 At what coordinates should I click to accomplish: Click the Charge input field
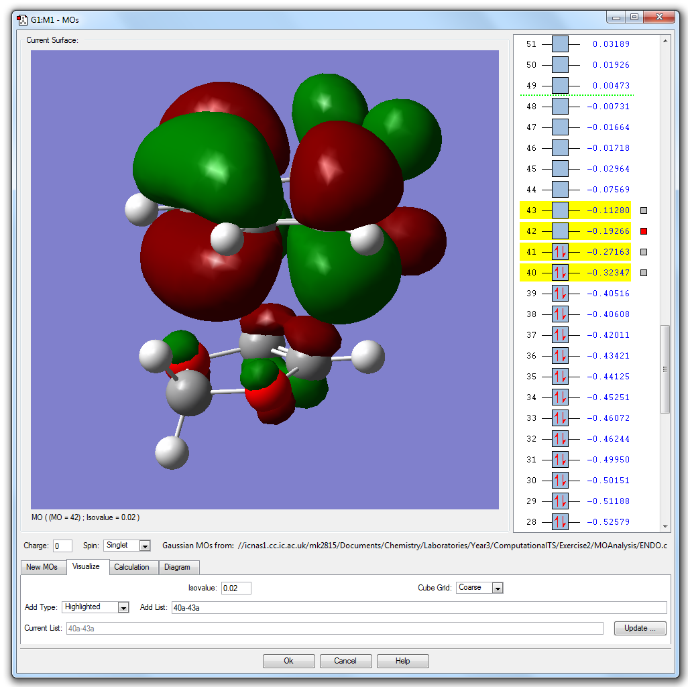click(x=62, y=546)
